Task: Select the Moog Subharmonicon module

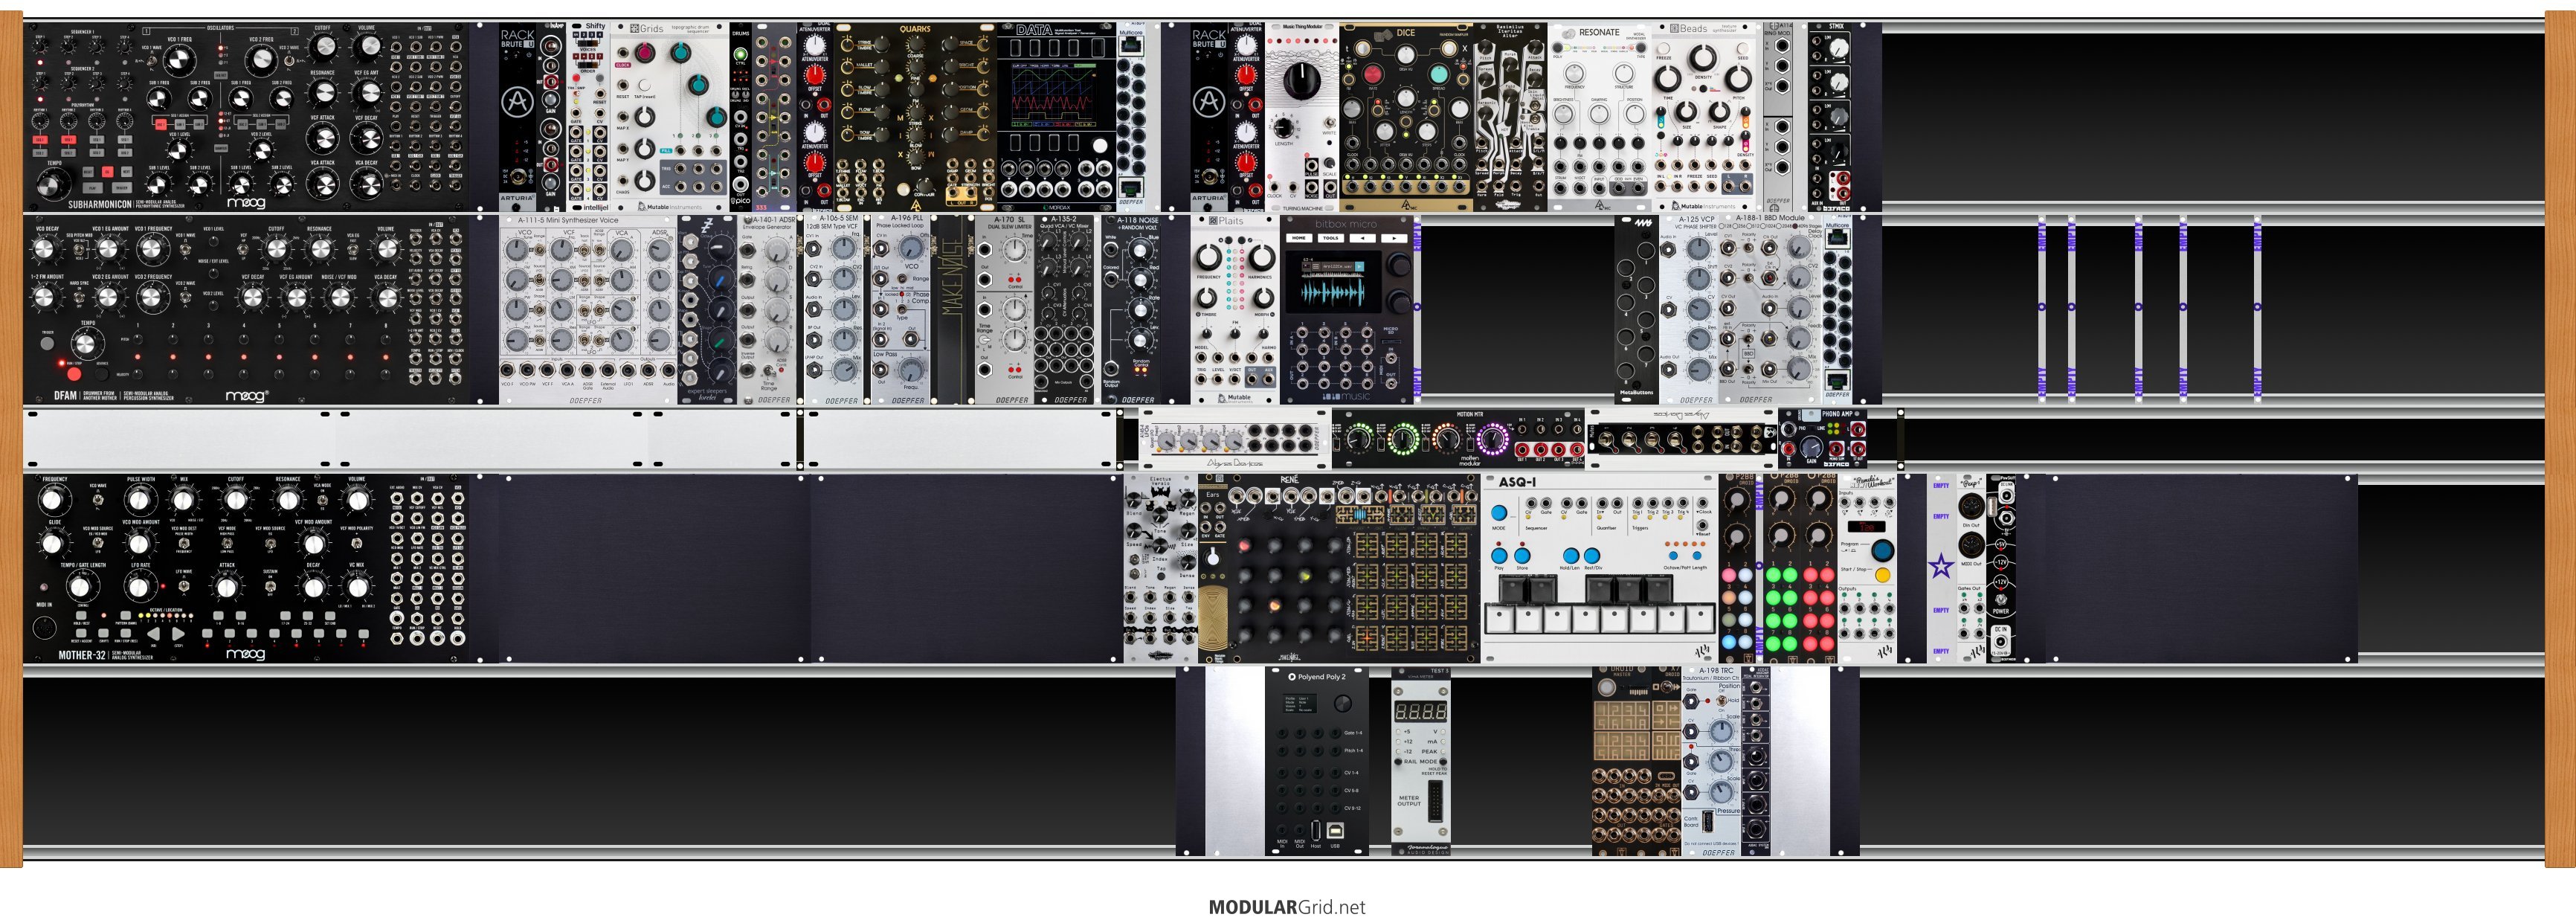Action: (247, 117)
